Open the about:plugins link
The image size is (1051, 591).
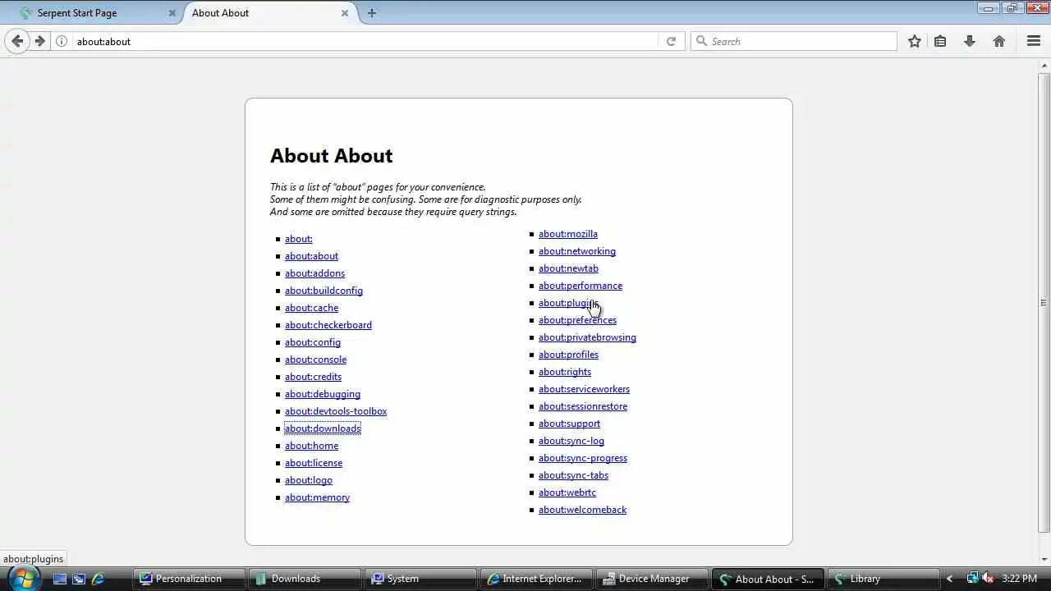tap(567, 303)
